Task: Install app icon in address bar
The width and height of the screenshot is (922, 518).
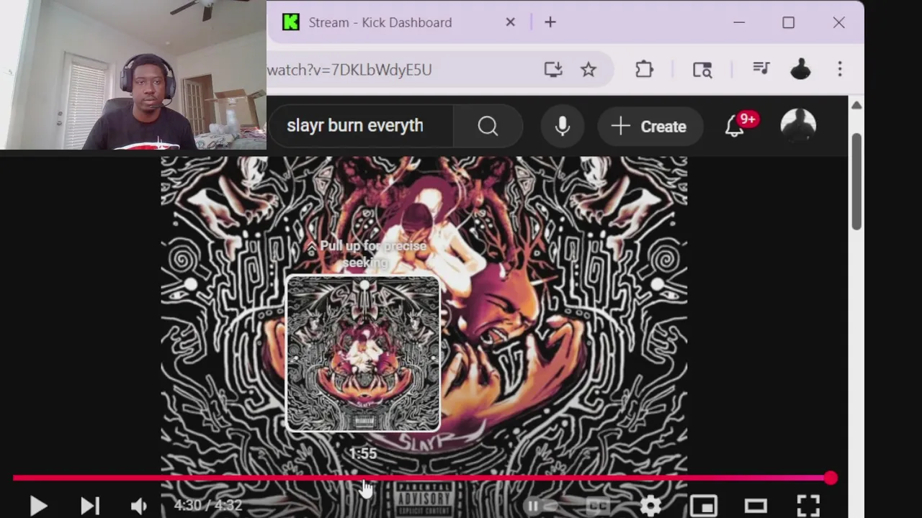Action: point(553,69)
